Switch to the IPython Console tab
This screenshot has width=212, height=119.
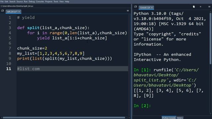click(x=169, y=118)
